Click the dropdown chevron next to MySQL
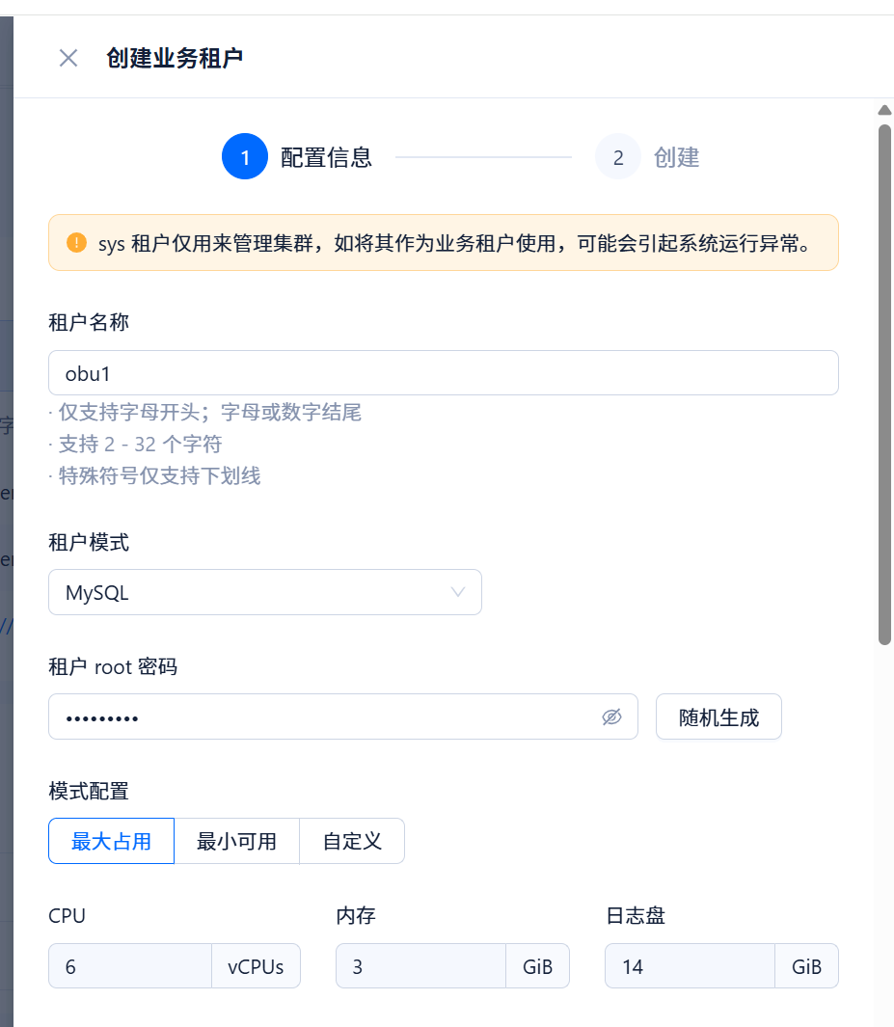 [x=457, y=591]
